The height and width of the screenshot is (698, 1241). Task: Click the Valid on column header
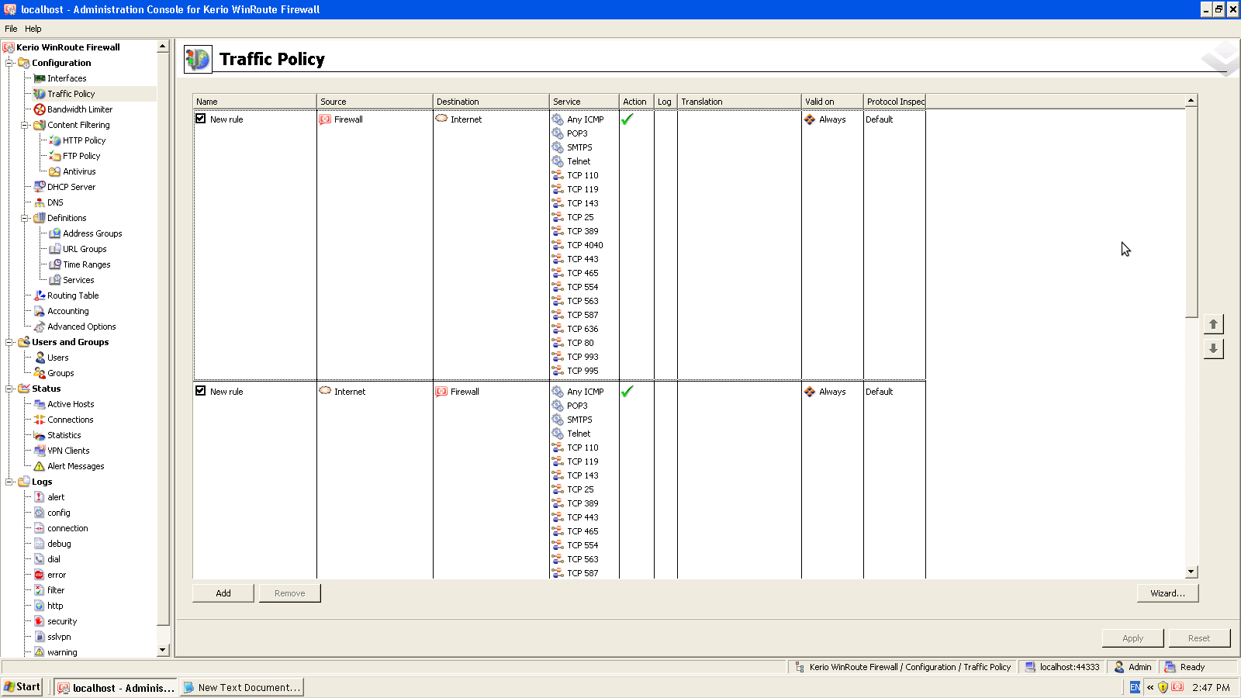point(833,102)
